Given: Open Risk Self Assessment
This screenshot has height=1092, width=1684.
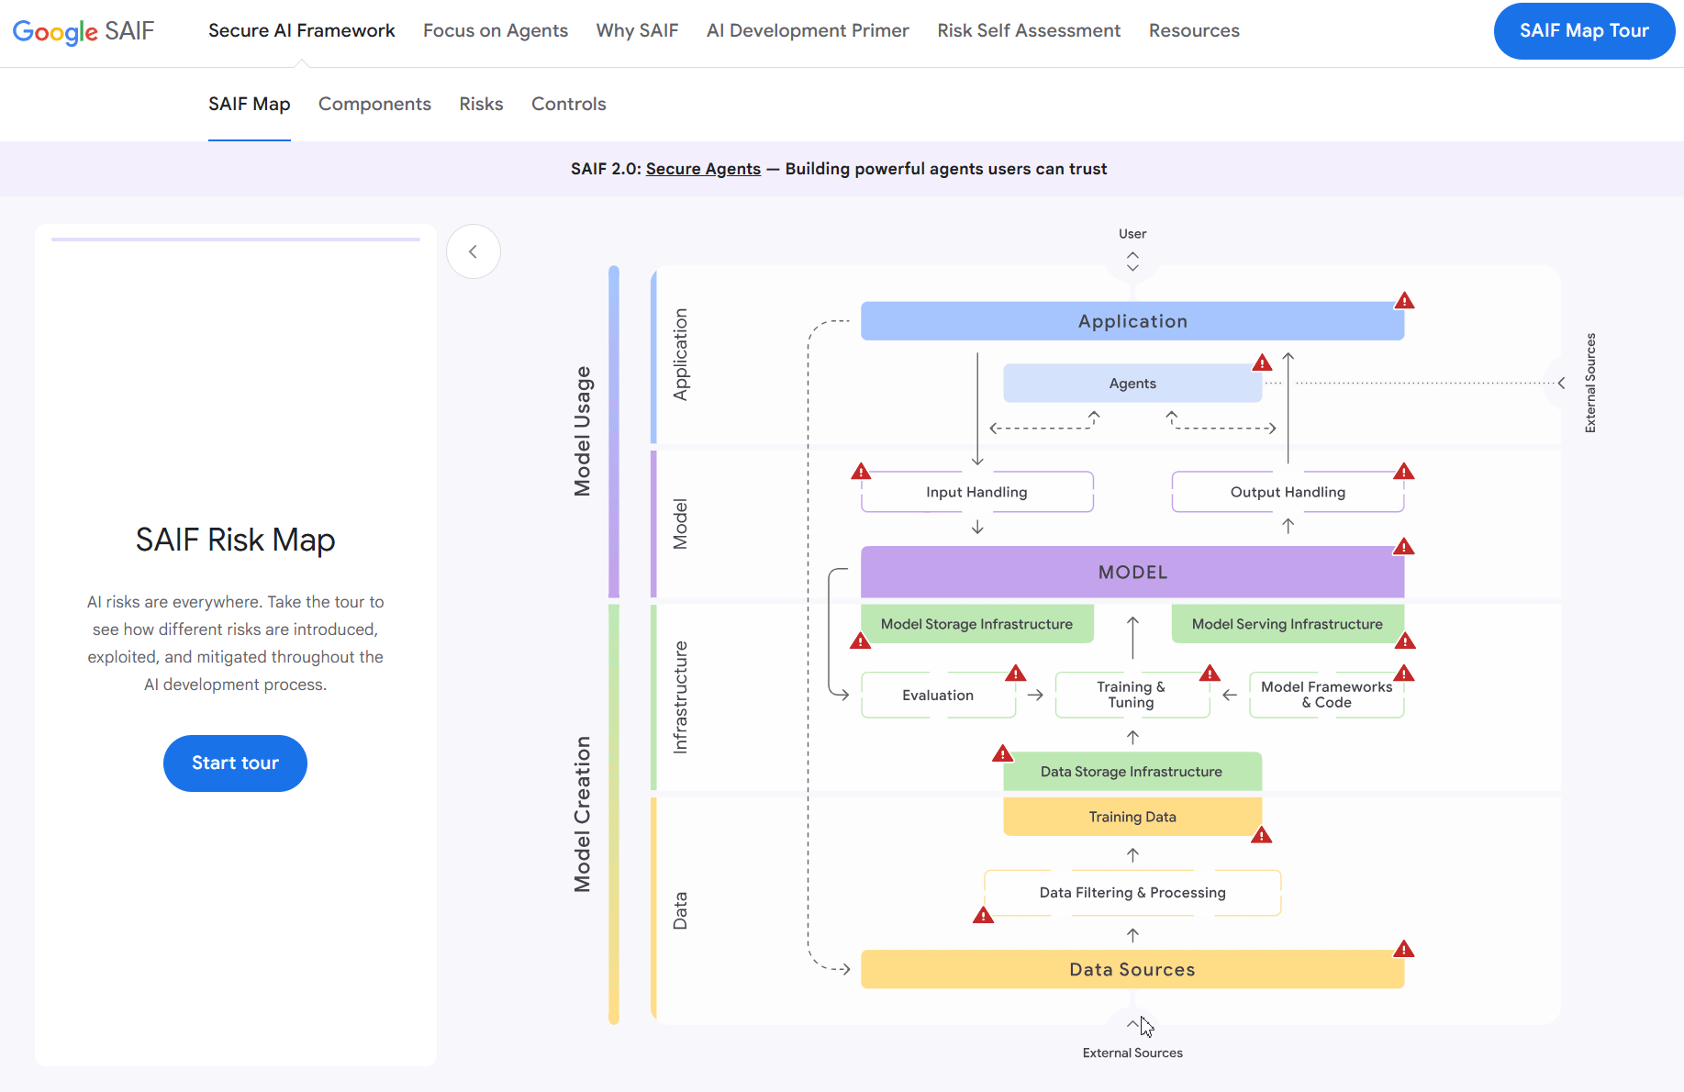Looking at the screenshot, I should [x=1030, y=30].
